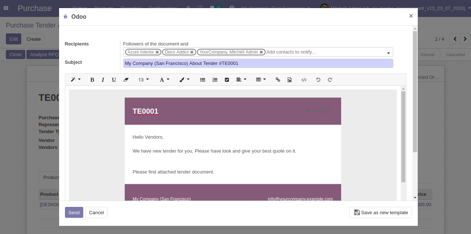
Task: Redo the last edit
Action: click(330, 80)
